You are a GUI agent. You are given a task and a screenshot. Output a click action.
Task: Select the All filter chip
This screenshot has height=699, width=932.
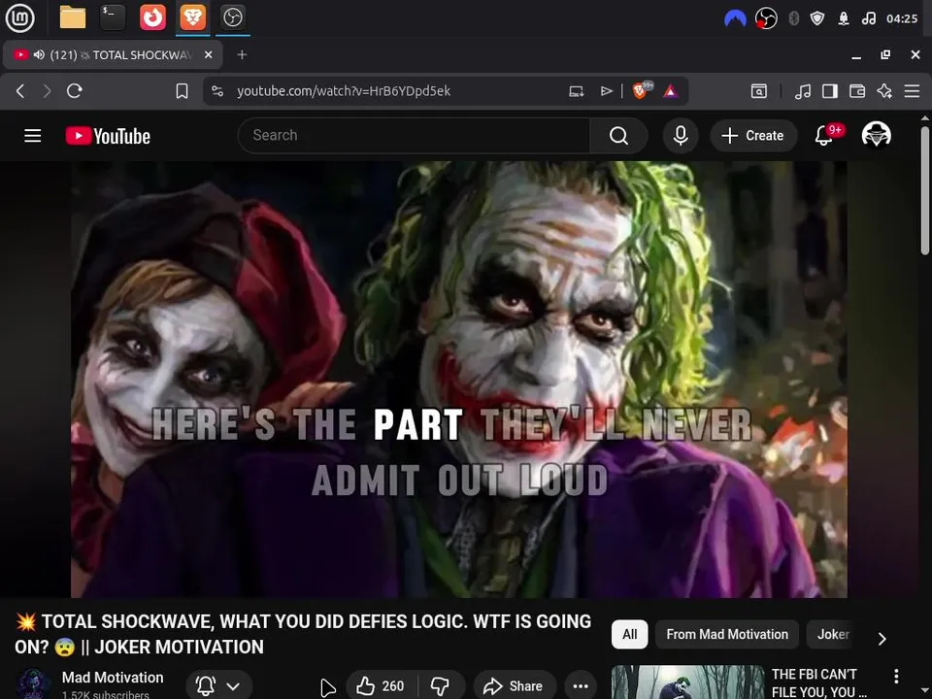629,634
